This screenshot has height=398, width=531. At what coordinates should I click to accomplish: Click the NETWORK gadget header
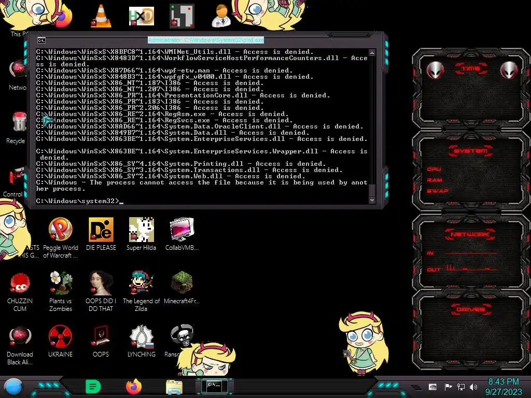(x=470, y=234)
